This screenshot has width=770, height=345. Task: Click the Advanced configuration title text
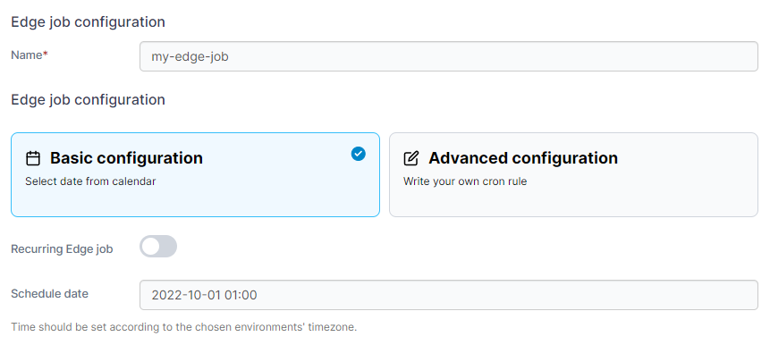point(523,158)
